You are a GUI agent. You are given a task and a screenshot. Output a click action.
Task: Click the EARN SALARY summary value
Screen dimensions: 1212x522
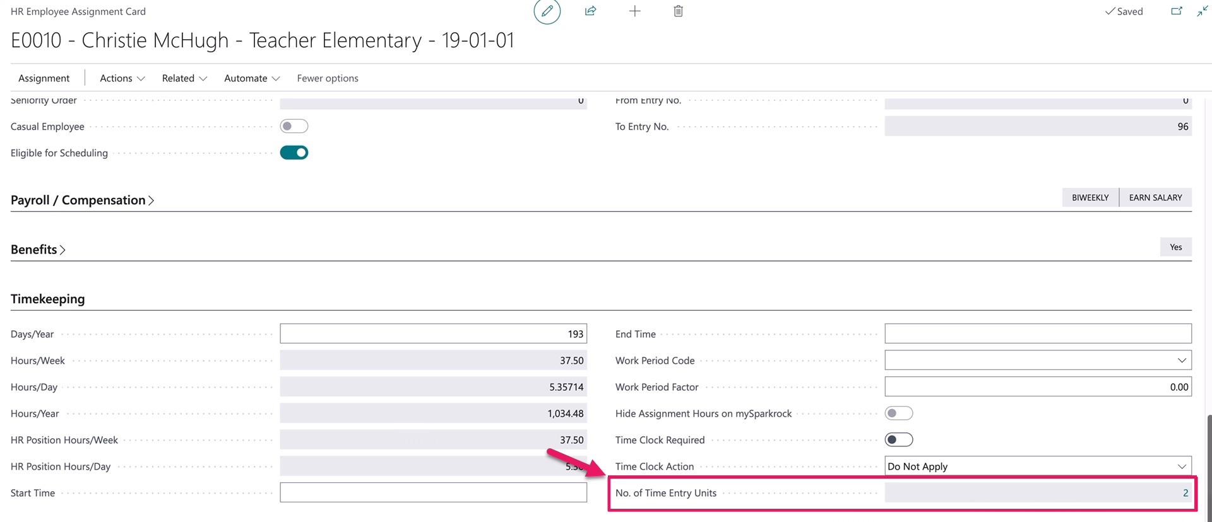pyautogui.click(x=1155, y=197)
